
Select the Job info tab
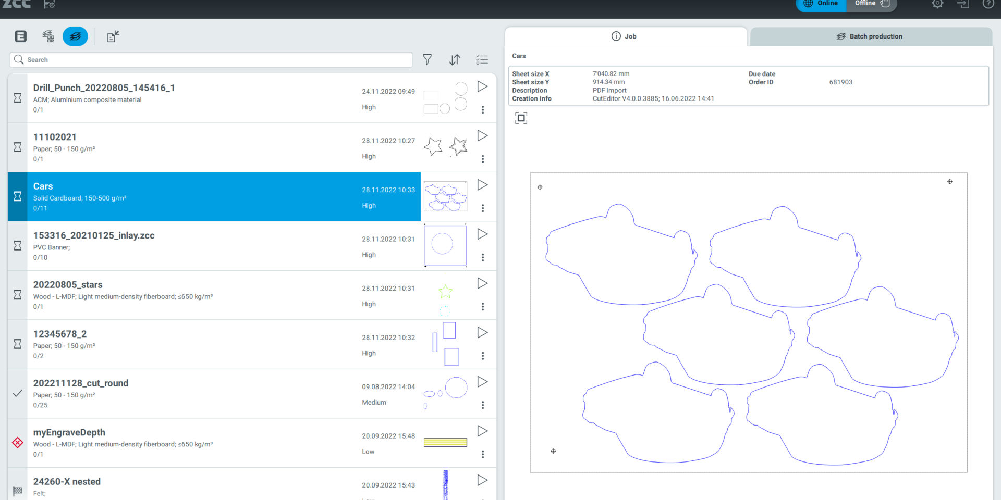pyautogui.click(x=624, y=36)
